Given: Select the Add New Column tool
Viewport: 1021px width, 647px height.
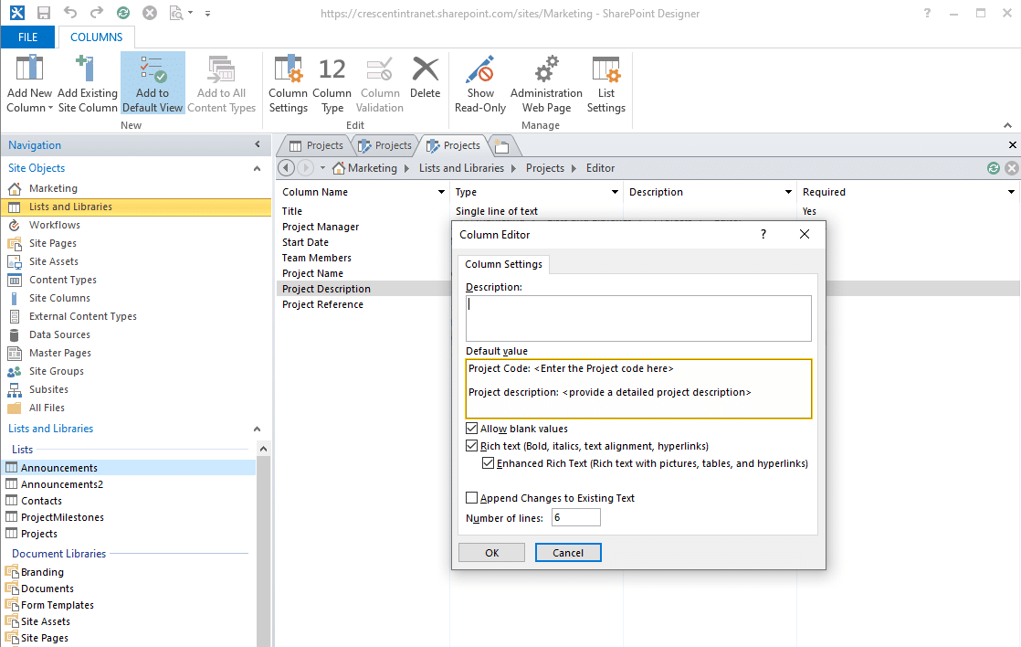Looking at the screenshot, I should tap(28, 81).
